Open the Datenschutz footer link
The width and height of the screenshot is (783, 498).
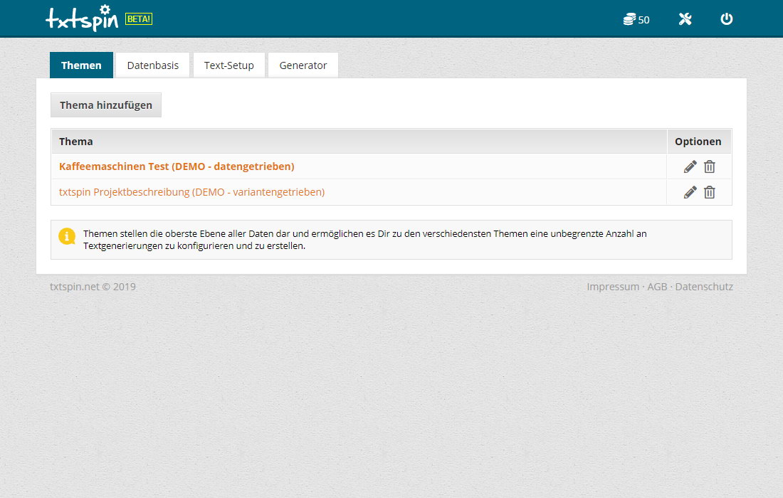point(703,287)
